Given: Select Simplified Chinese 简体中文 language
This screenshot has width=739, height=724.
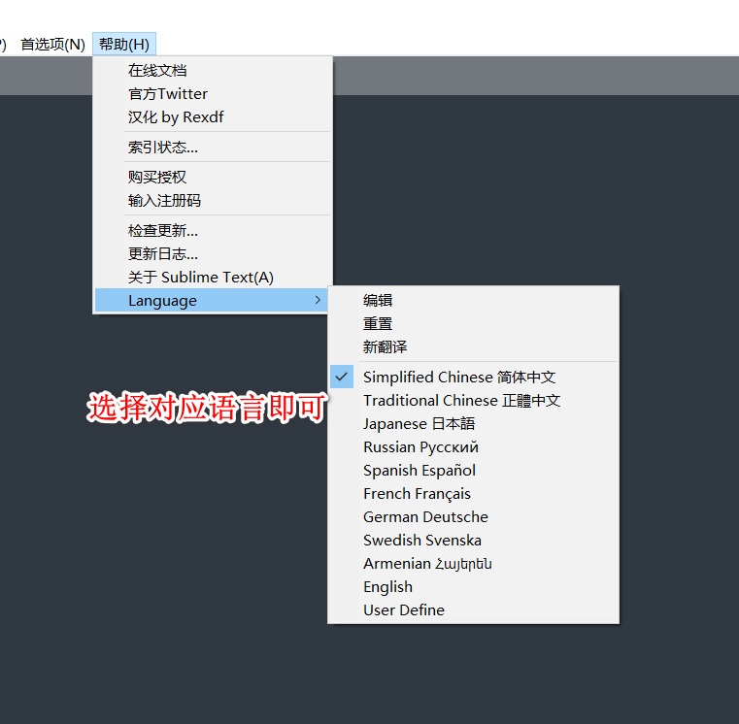Looking at the screenshot, I should pyautogui.click(x=473, y=377).
